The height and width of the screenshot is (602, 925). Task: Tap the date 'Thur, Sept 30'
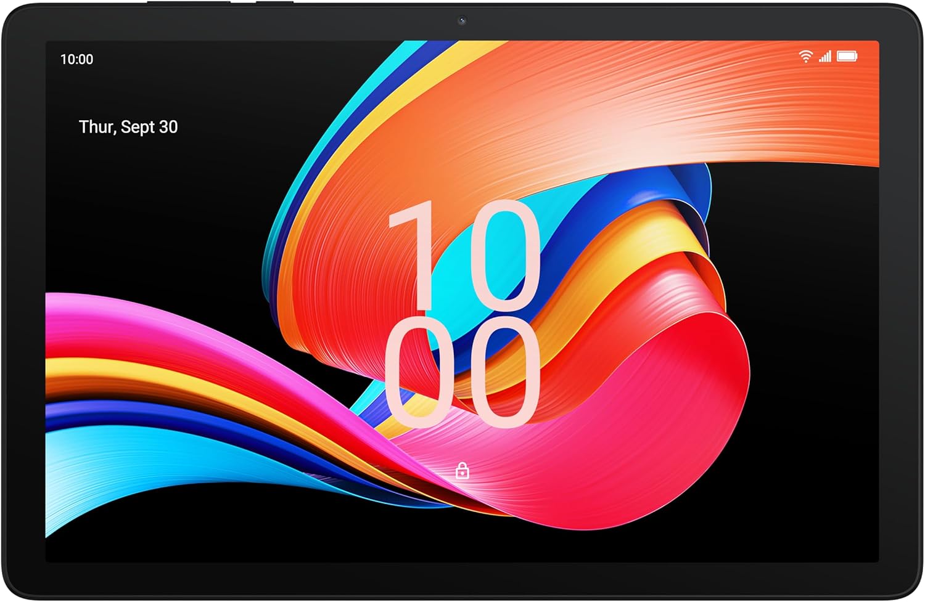tap(128, 127)
